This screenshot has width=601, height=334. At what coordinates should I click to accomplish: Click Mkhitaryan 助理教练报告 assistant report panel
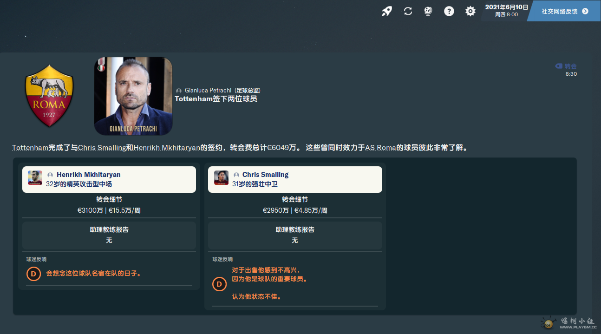pos(109,235)
